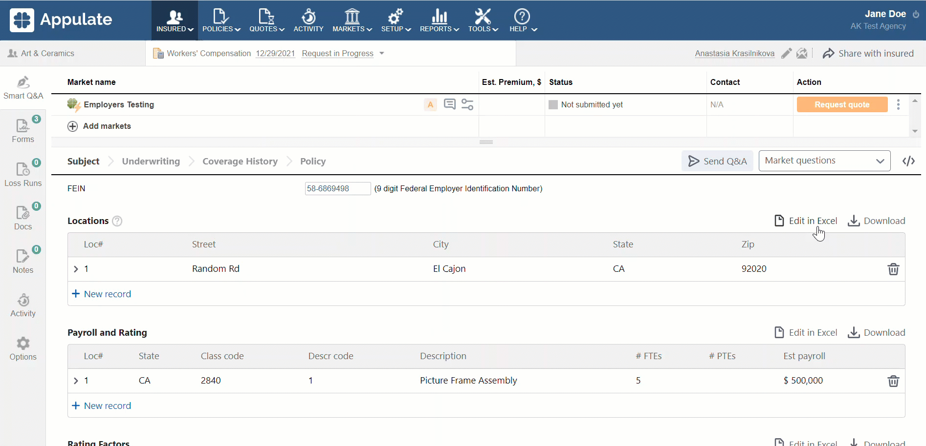The width and height of the screenshot is (926, 446).
Task: Click the FEIN input field
Action: click(x=337, y=189)
